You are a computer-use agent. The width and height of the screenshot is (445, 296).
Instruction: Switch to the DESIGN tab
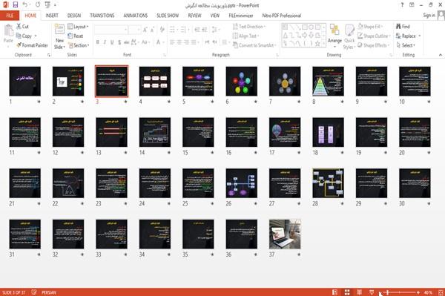(73, 16)
